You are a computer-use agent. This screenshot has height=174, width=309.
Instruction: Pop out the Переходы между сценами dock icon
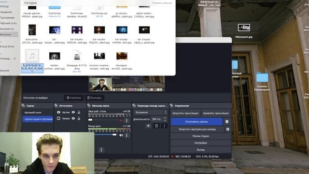[134, 106]
